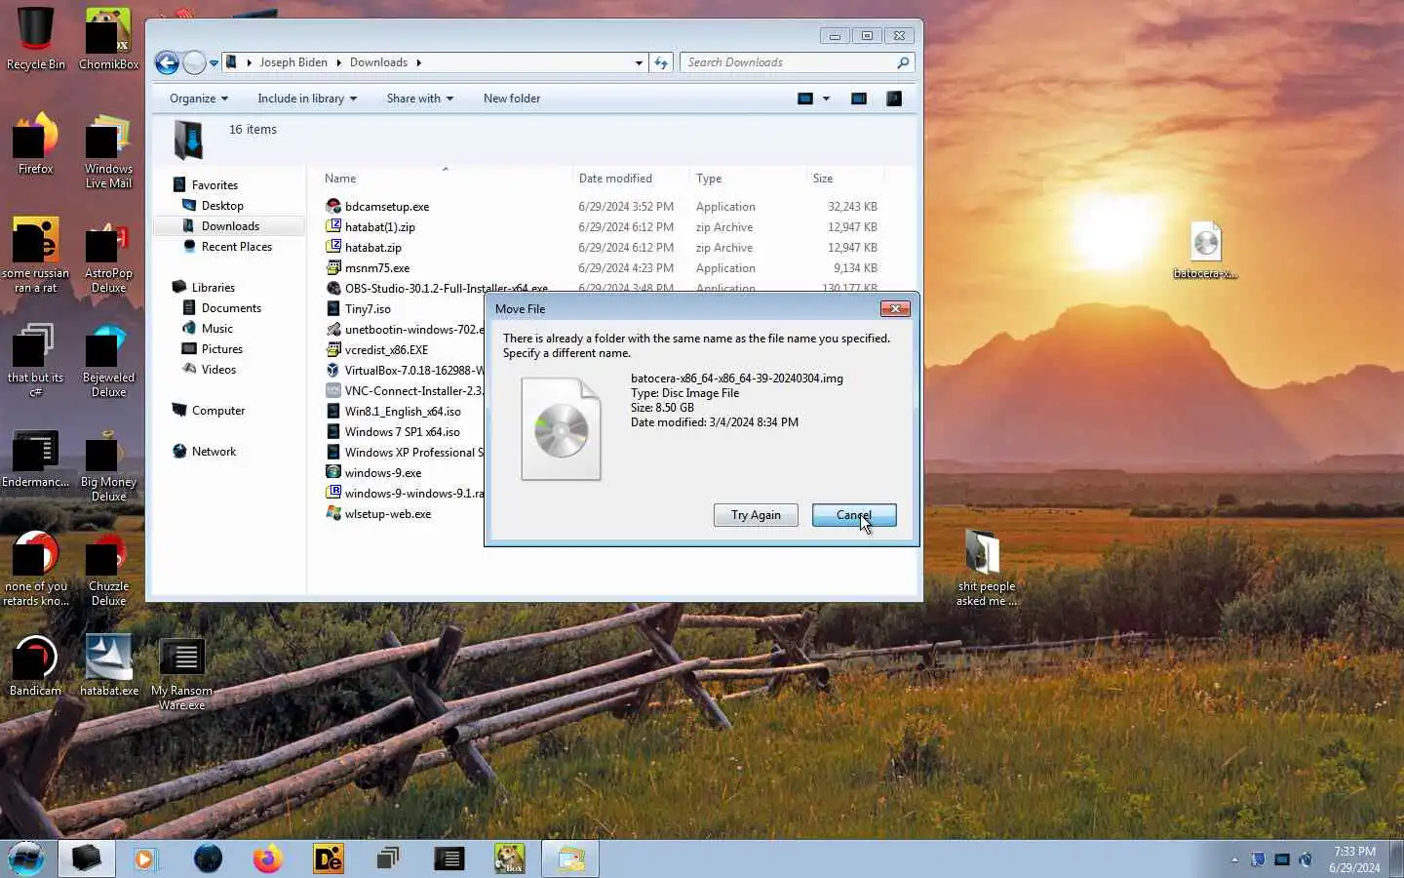This screenshot has width=1404, height=878.
Task: Click the Firefox desktop icon
Action: tap(36, 143)
